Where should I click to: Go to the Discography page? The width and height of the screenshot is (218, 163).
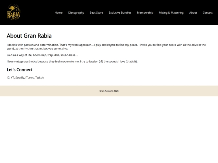(76, 12)
